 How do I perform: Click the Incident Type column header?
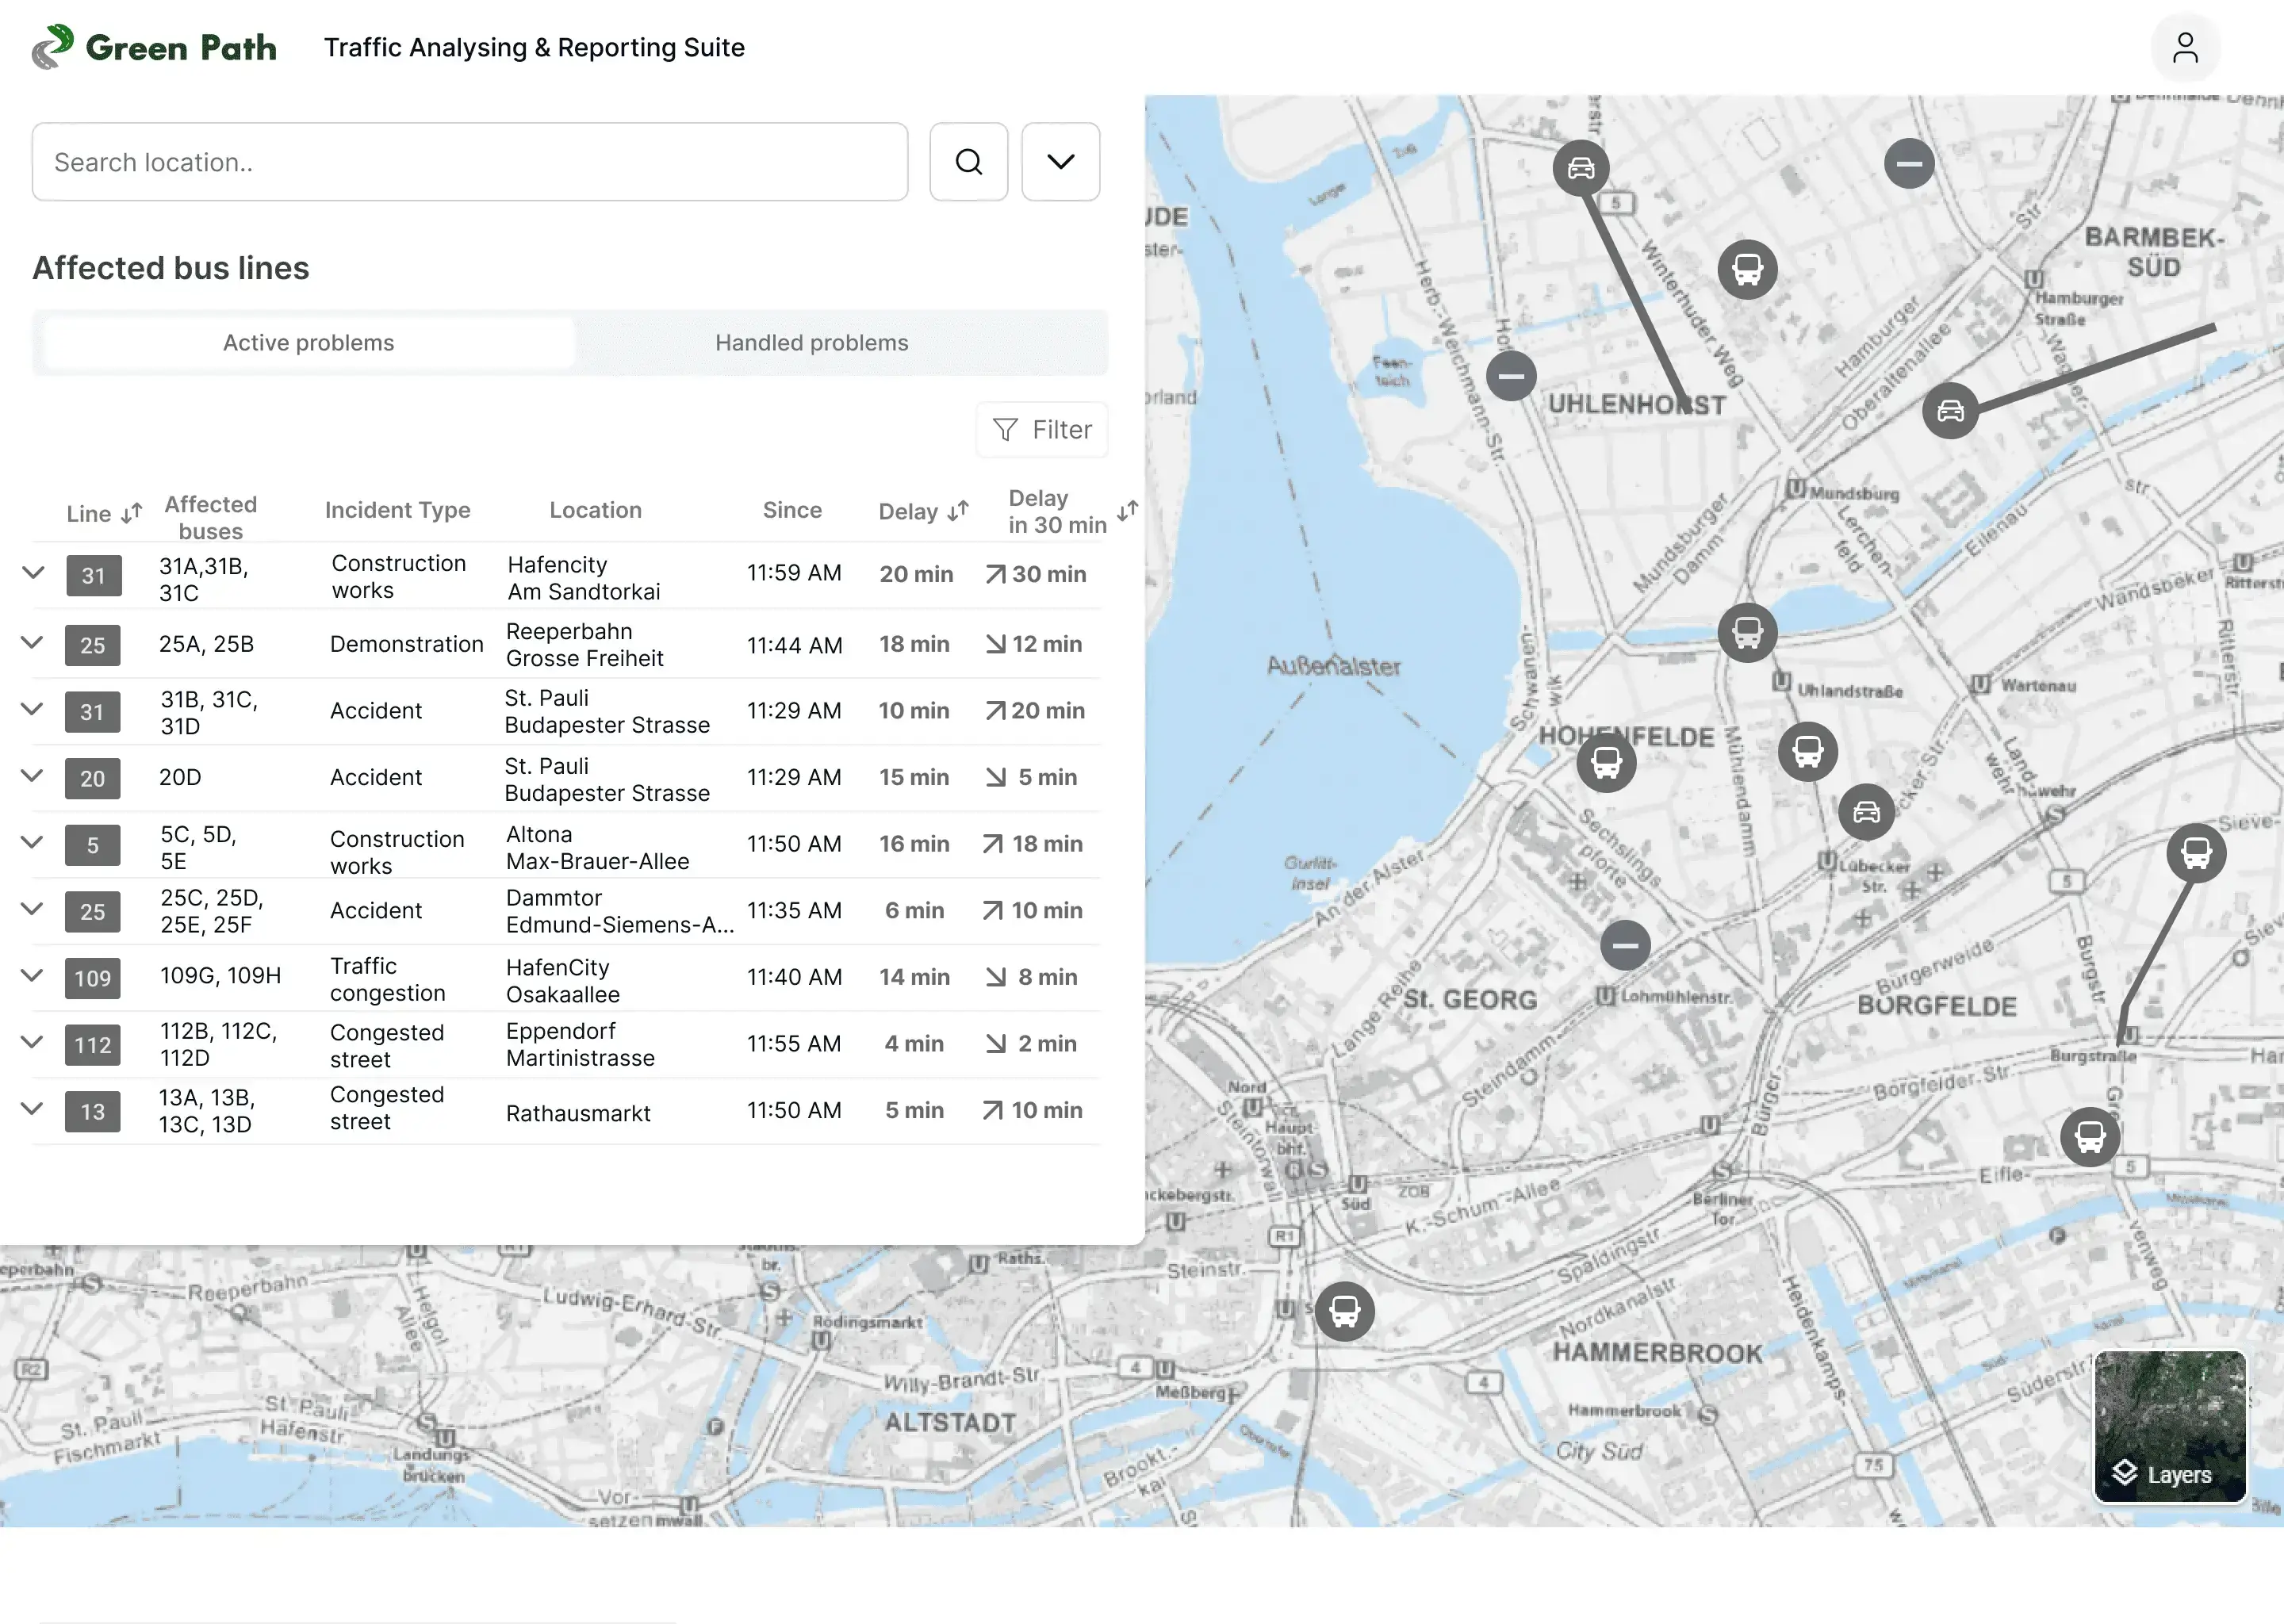[397, 510]
